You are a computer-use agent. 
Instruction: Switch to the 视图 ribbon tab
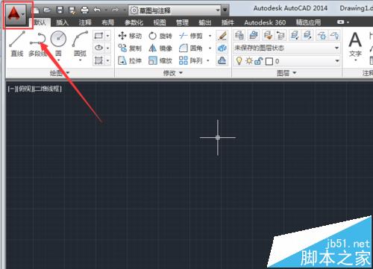[x=160, y=22]
